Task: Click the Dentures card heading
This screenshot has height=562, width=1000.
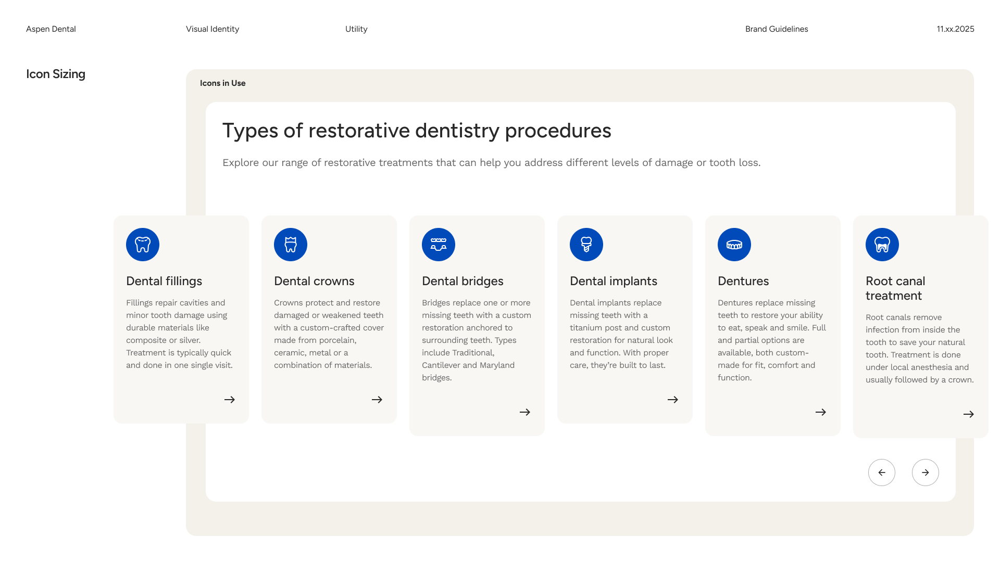Action: pyautogui.click(x=743, y=281)
